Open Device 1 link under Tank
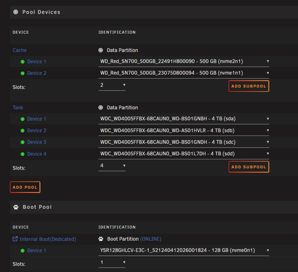 coord(37,119)
